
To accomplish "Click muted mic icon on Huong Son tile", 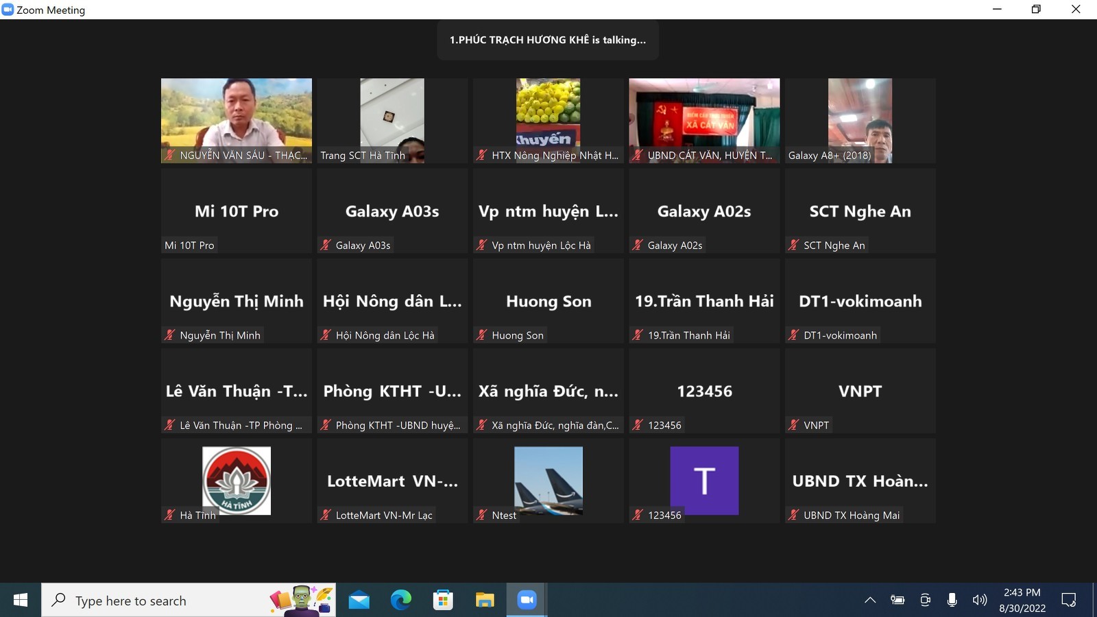I will point(481,335).
